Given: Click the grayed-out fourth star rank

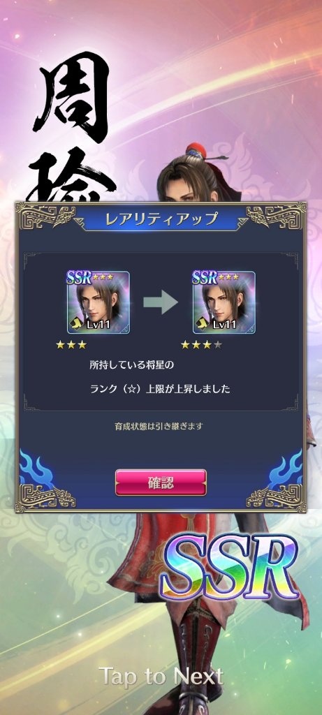Looking at the screenshot, I should coord(218,345).
